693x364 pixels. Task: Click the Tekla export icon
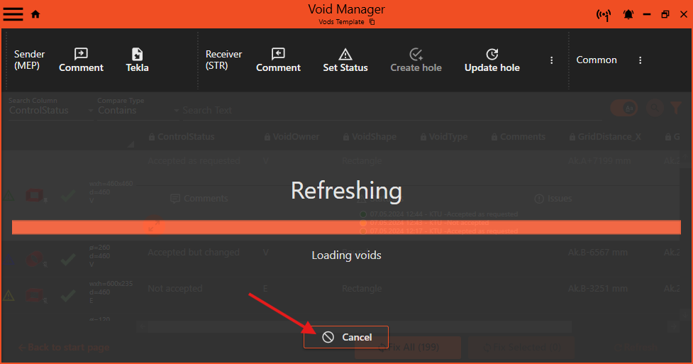coord(138,54)
